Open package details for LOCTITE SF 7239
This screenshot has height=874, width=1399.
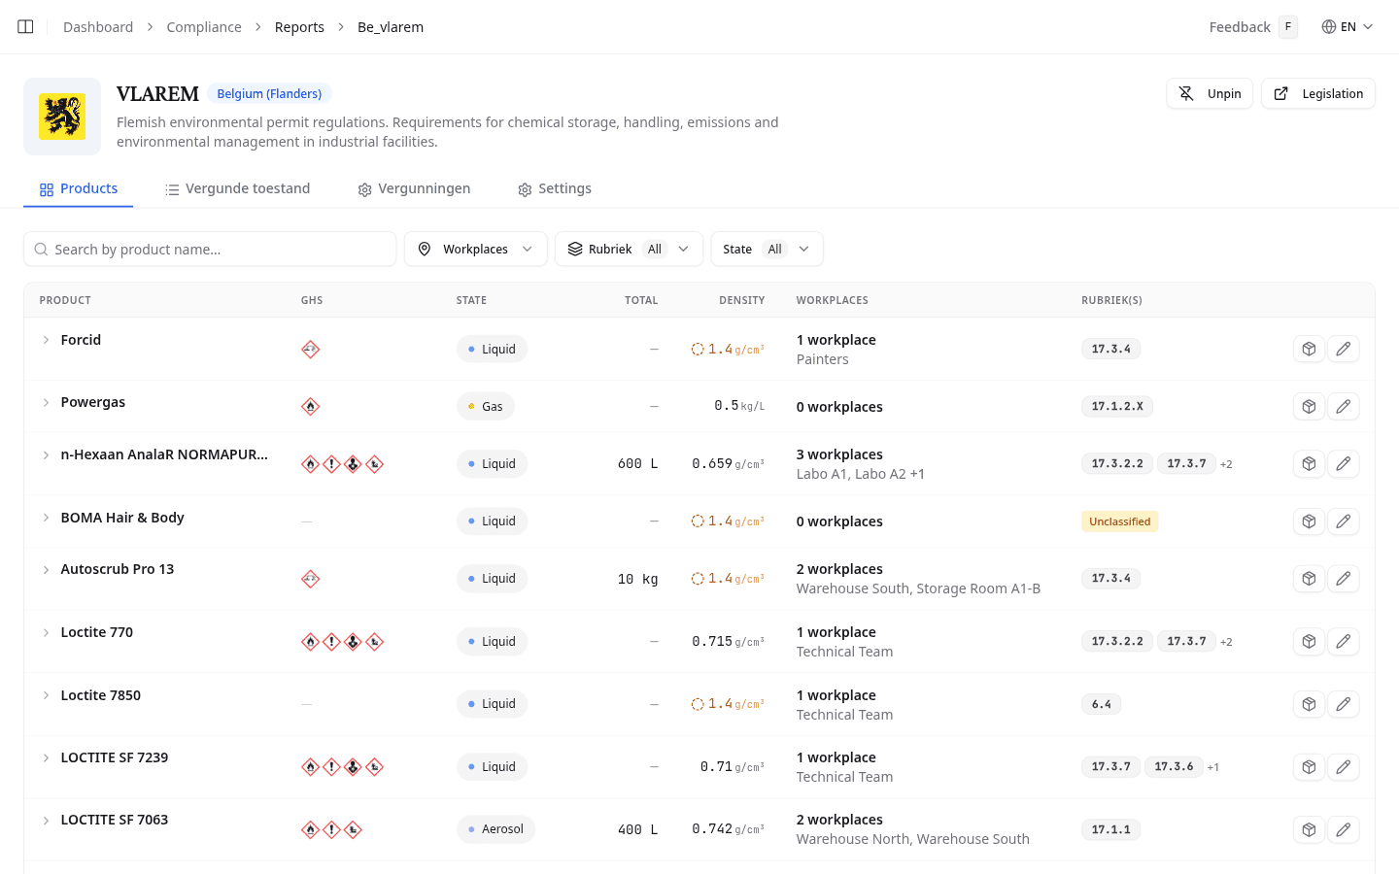1309,766
